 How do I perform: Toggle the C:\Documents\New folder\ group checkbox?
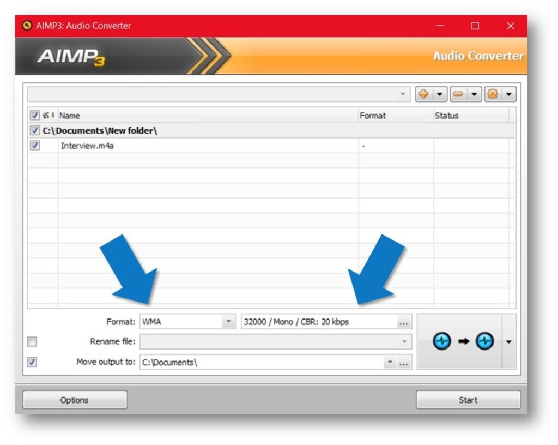click(x=34, y=130)
